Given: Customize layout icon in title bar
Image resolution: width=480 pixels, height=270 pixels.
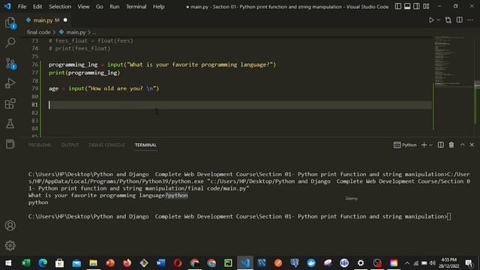Looking at the screenshot, I should tap(426, 7).
